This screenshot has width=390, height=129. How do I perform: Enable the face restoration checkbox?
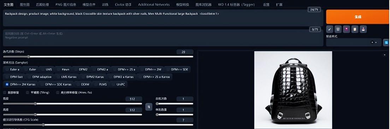(5, 92)
